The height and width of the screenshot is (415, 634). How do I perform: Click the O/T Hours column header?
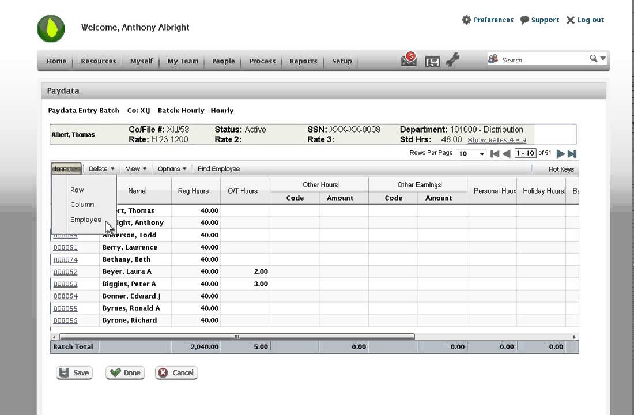(x=245, y=191)
